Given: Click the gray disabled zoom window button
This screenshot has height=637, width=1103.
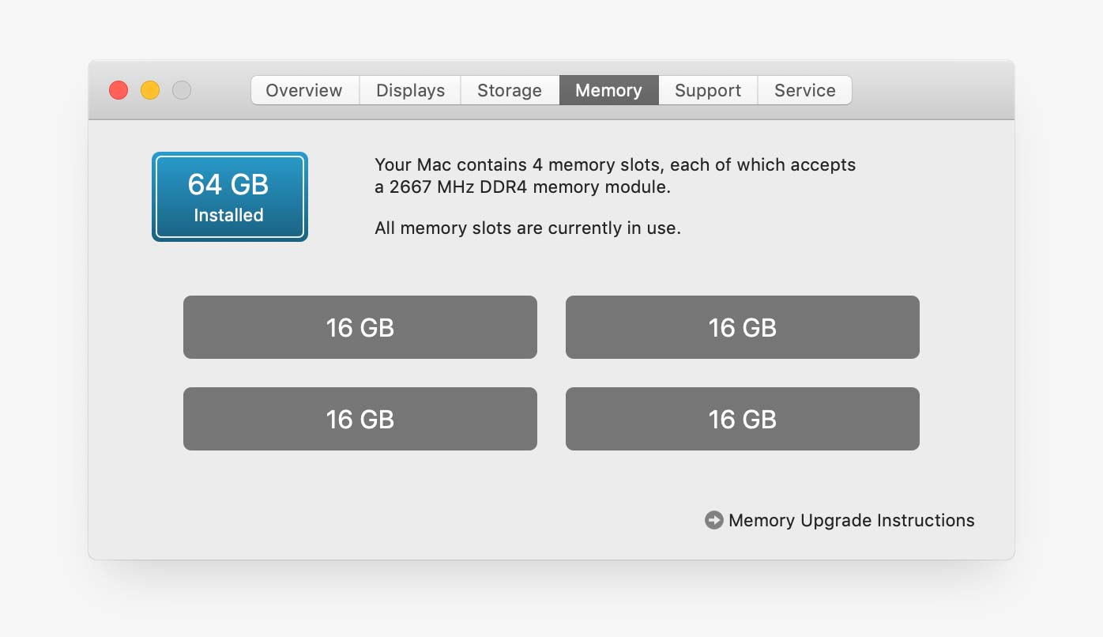Looking at the screenshot, I should (182, 90).
